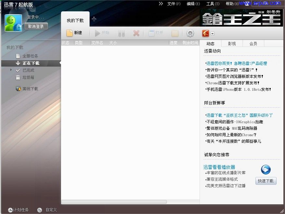Viewport: 285px width, 214px height.
Task: Click the 正在下载 down-arrow icon
Action: (x=18, y=63)
